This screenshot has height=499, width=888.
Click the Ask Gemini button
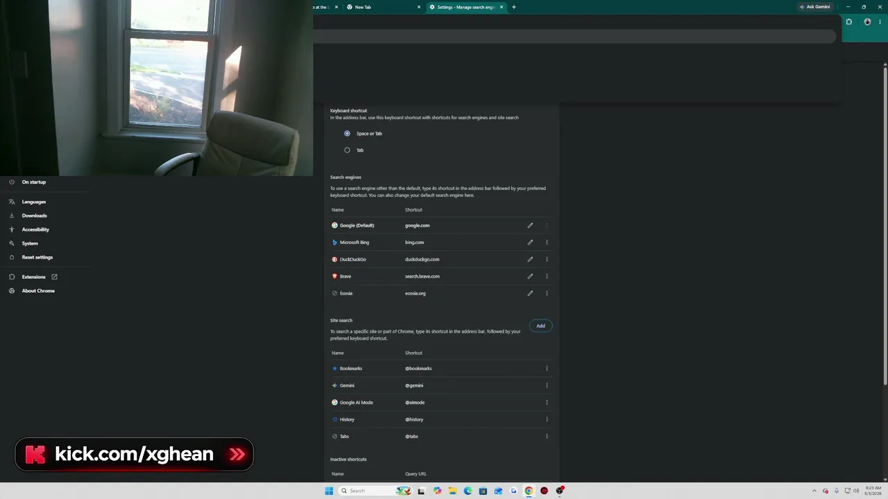coord(815,7)
